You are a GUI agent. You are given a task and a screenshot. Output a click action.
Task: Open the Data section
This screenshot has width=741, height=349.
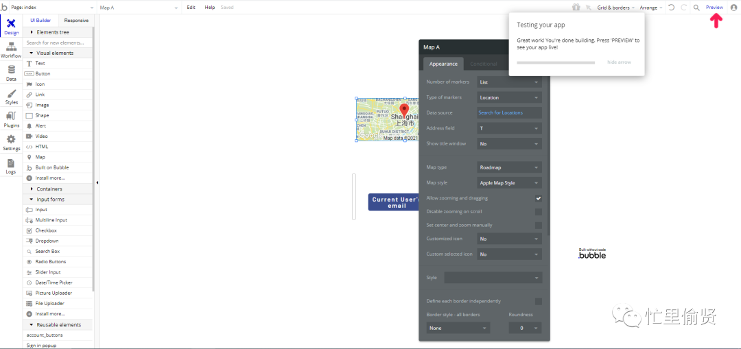point(12,73)
